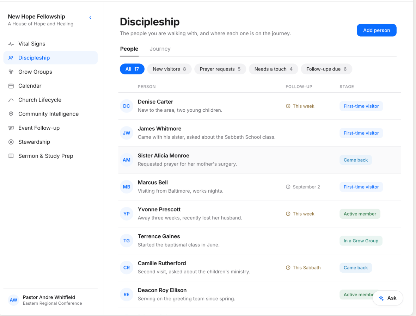Open Grow Groups in the sidebar
Viewport: 416px width, 316px height.
coord(50,72)
